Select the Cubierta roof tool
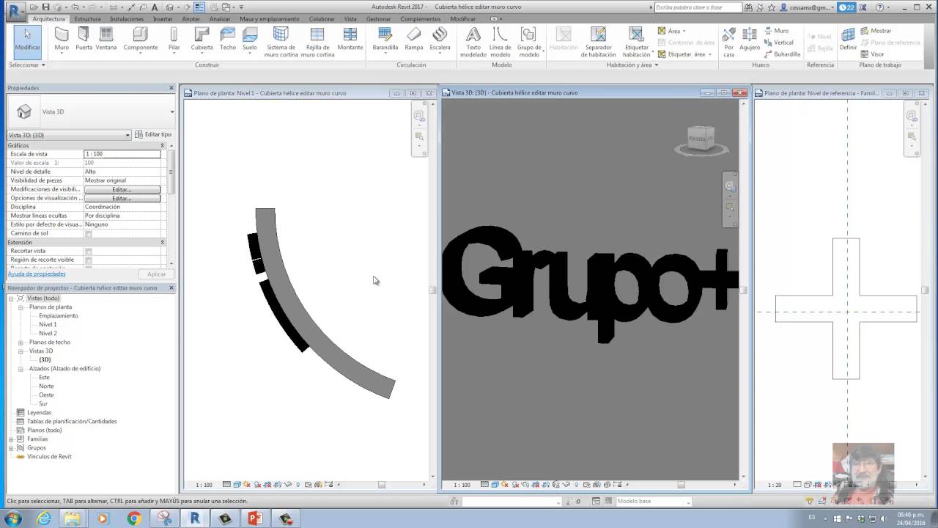This screenshot has width=938, height=528. coord(202,40)
